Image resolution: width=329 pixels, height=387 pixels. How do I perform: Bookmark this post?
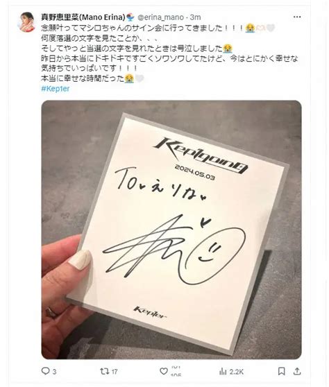282,371
